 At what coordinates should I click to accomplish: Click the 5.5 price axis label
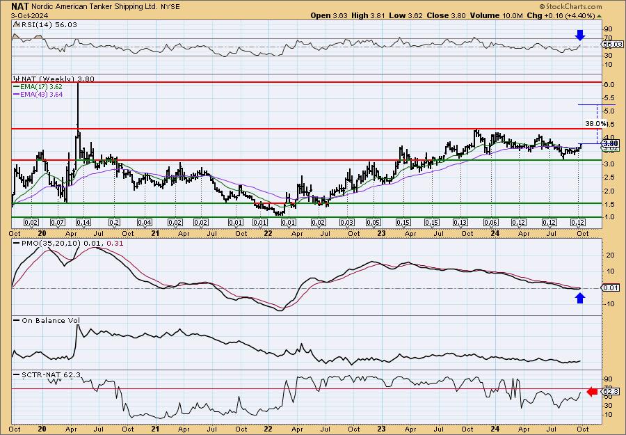(x=609, y=98)
